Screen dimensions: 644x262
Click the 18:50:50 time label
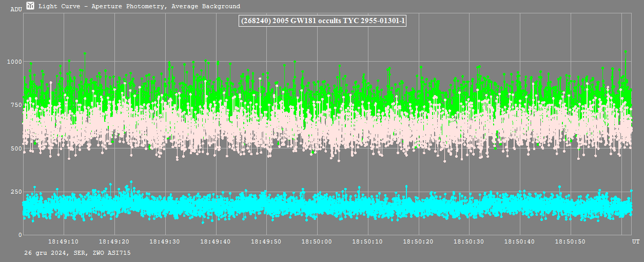click(571, 241)
